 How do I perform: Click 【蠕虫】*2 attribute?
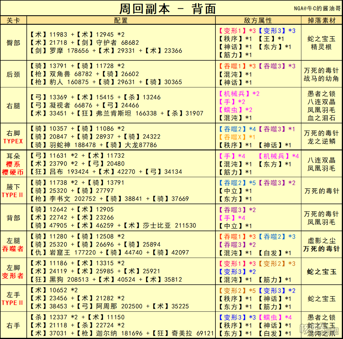[x=236, y=110]
